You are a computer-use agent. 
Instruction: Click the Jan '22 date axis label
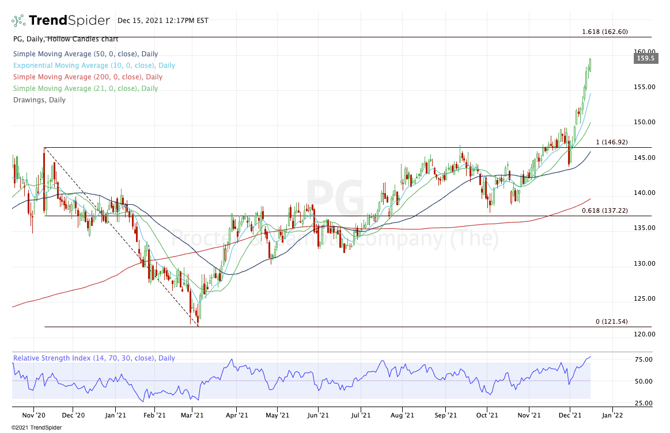(612, 414)
